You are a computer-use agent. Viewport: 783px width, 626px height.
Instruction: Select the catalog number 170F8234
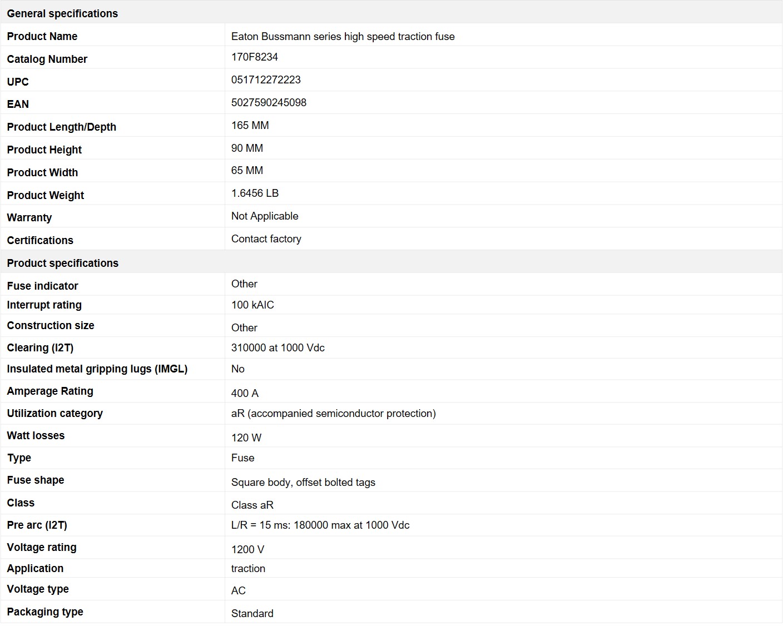coord(255,57)
